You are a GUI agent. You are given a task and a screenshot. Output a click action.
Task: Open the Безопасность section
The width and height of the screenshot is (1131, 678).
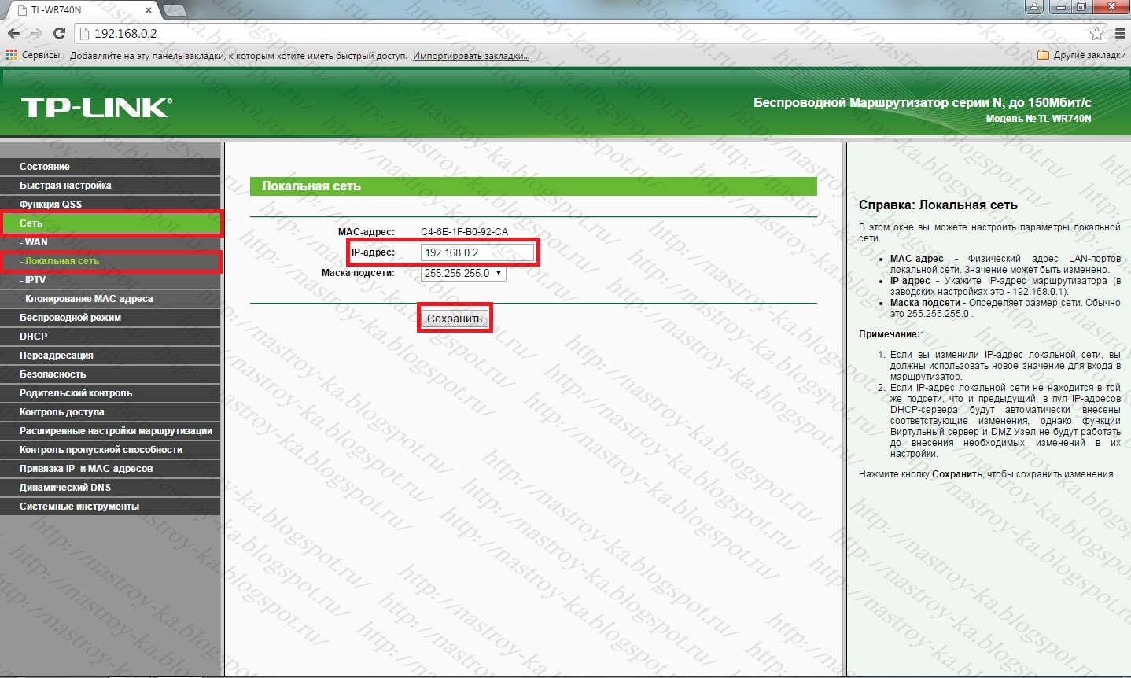point(110,374)
